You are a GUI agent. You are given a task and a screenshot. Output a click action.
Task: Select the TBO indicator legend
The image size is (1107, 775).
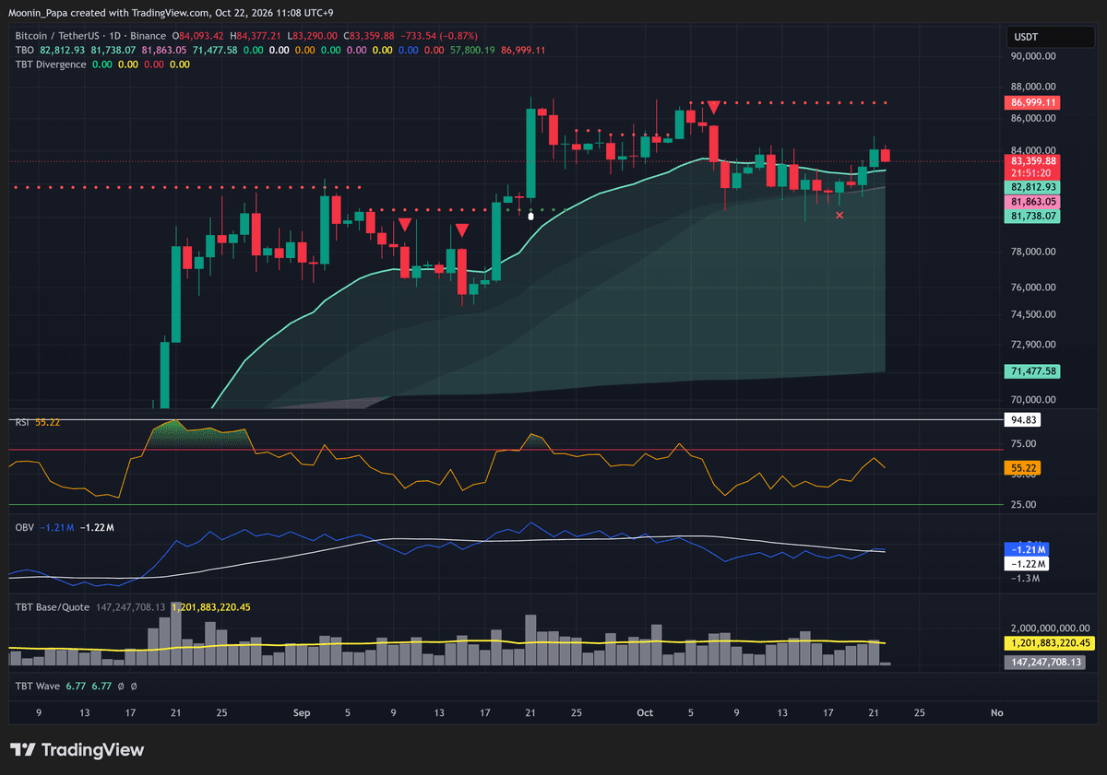pos(25,50)
